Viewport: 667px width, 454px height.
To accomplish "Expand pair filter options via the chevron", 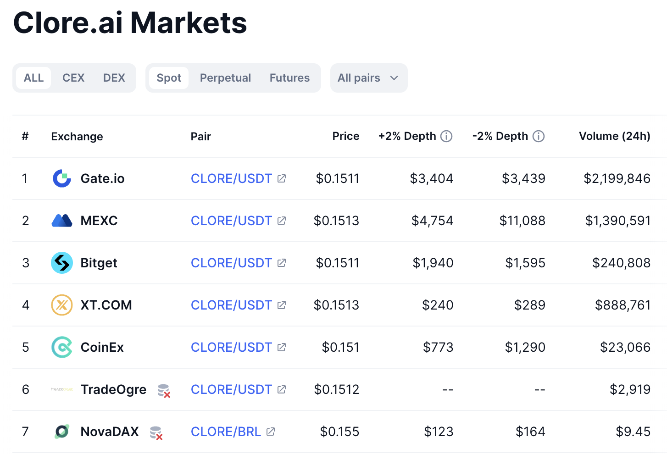I will pyautogui.click(x=394, y=78).
